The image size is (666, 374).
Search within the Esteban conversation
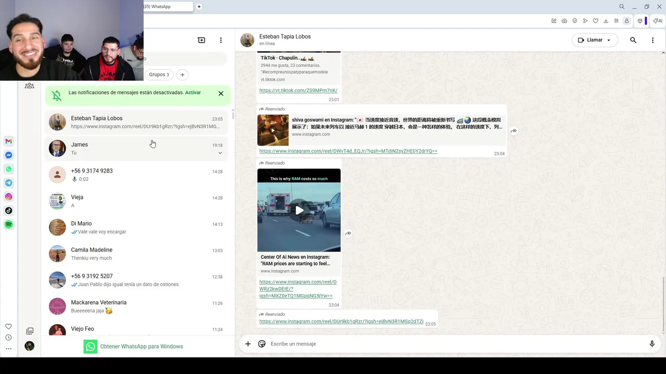pos(633,40)
